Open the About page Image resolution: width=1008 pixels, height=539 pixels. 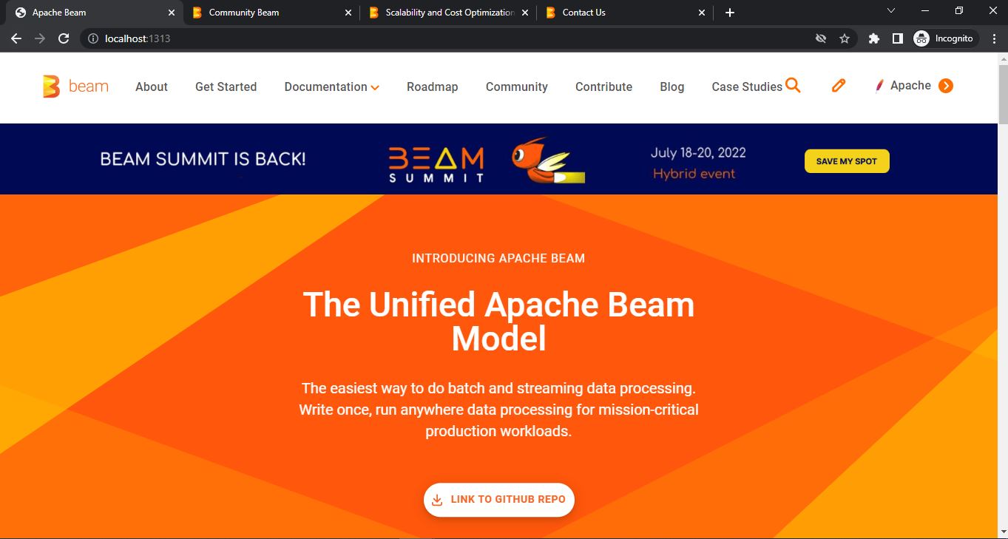(152, 87)
